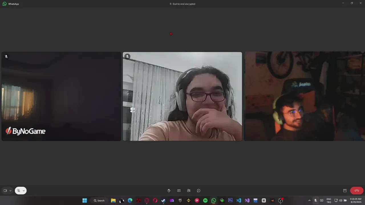Open camera options dropdown arrow
This screenshot has height=205, width=365.
[10, 190]
